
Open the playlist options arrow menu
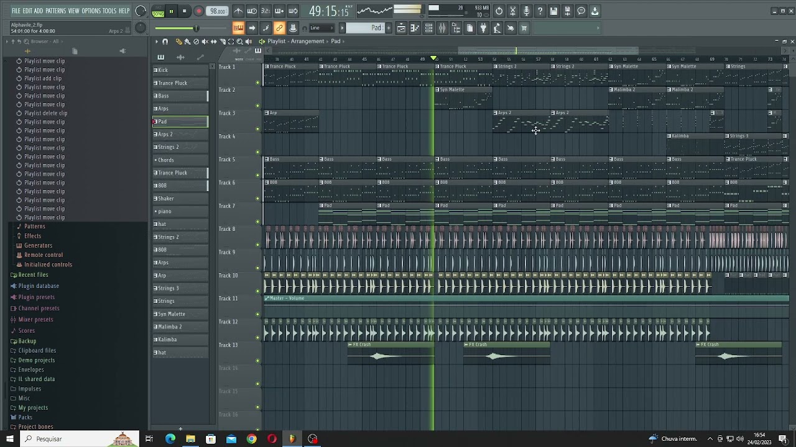157,42
